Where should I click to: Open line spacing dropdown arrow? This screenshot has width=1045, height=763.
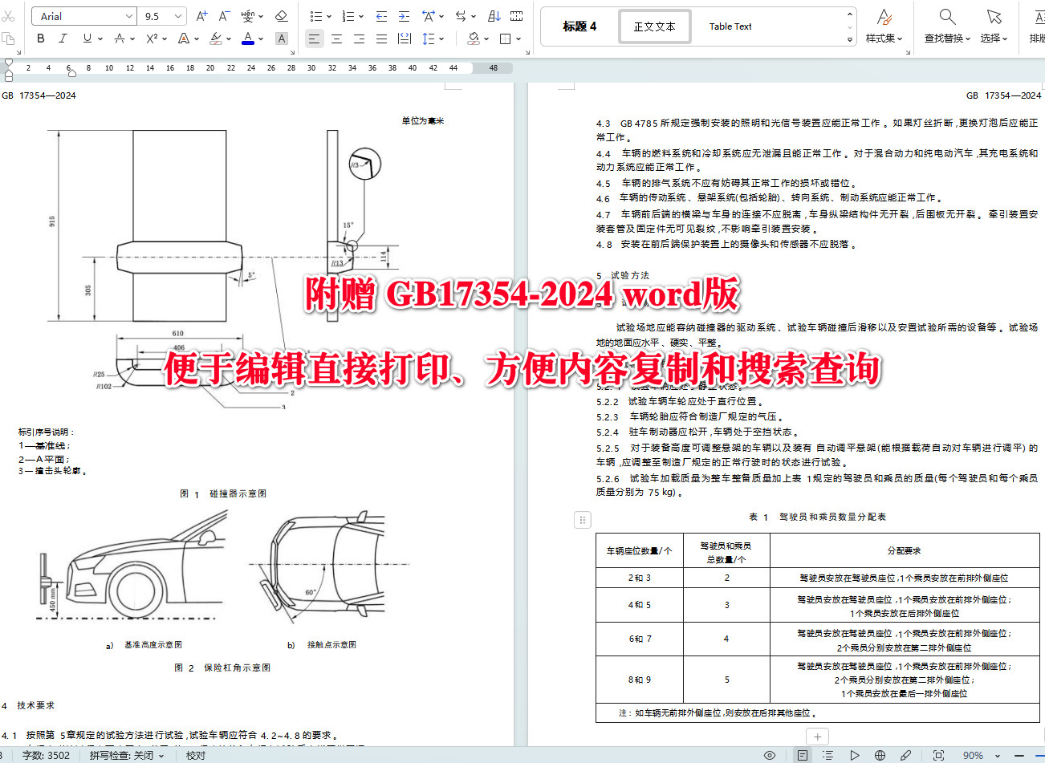pyautogui.click(x=440, y=39)
